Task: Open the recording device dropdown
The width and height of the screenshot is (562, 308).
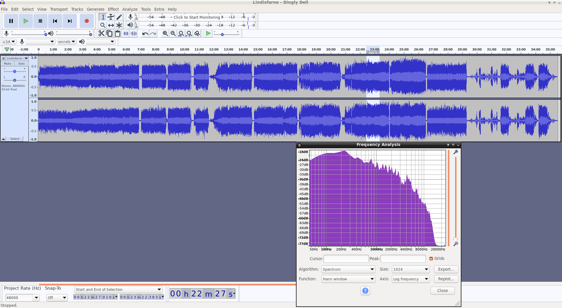Action: tap(40, 42)
